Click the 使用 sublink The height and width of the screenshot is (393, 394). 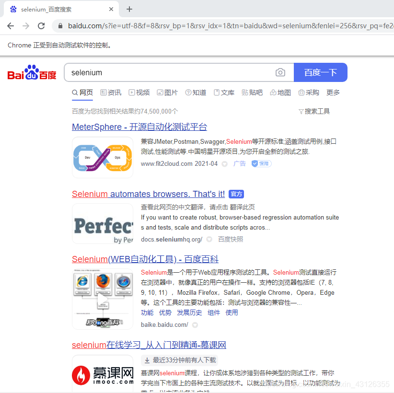pos(232,312)
